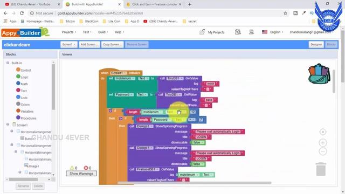Viewport: 345px width, 194px height.
Task: Click the 'Please wait automatically Login' text under Dialog2
Action: click(218, 131)
